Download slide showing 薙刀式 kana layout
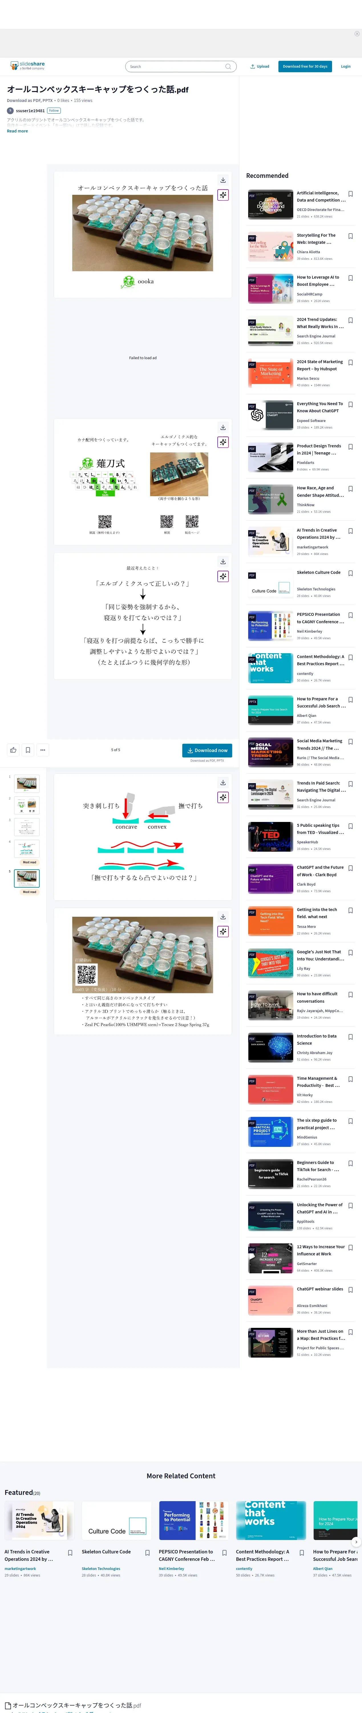Viewport: 362px width, 1713px height. click(223, 428)
